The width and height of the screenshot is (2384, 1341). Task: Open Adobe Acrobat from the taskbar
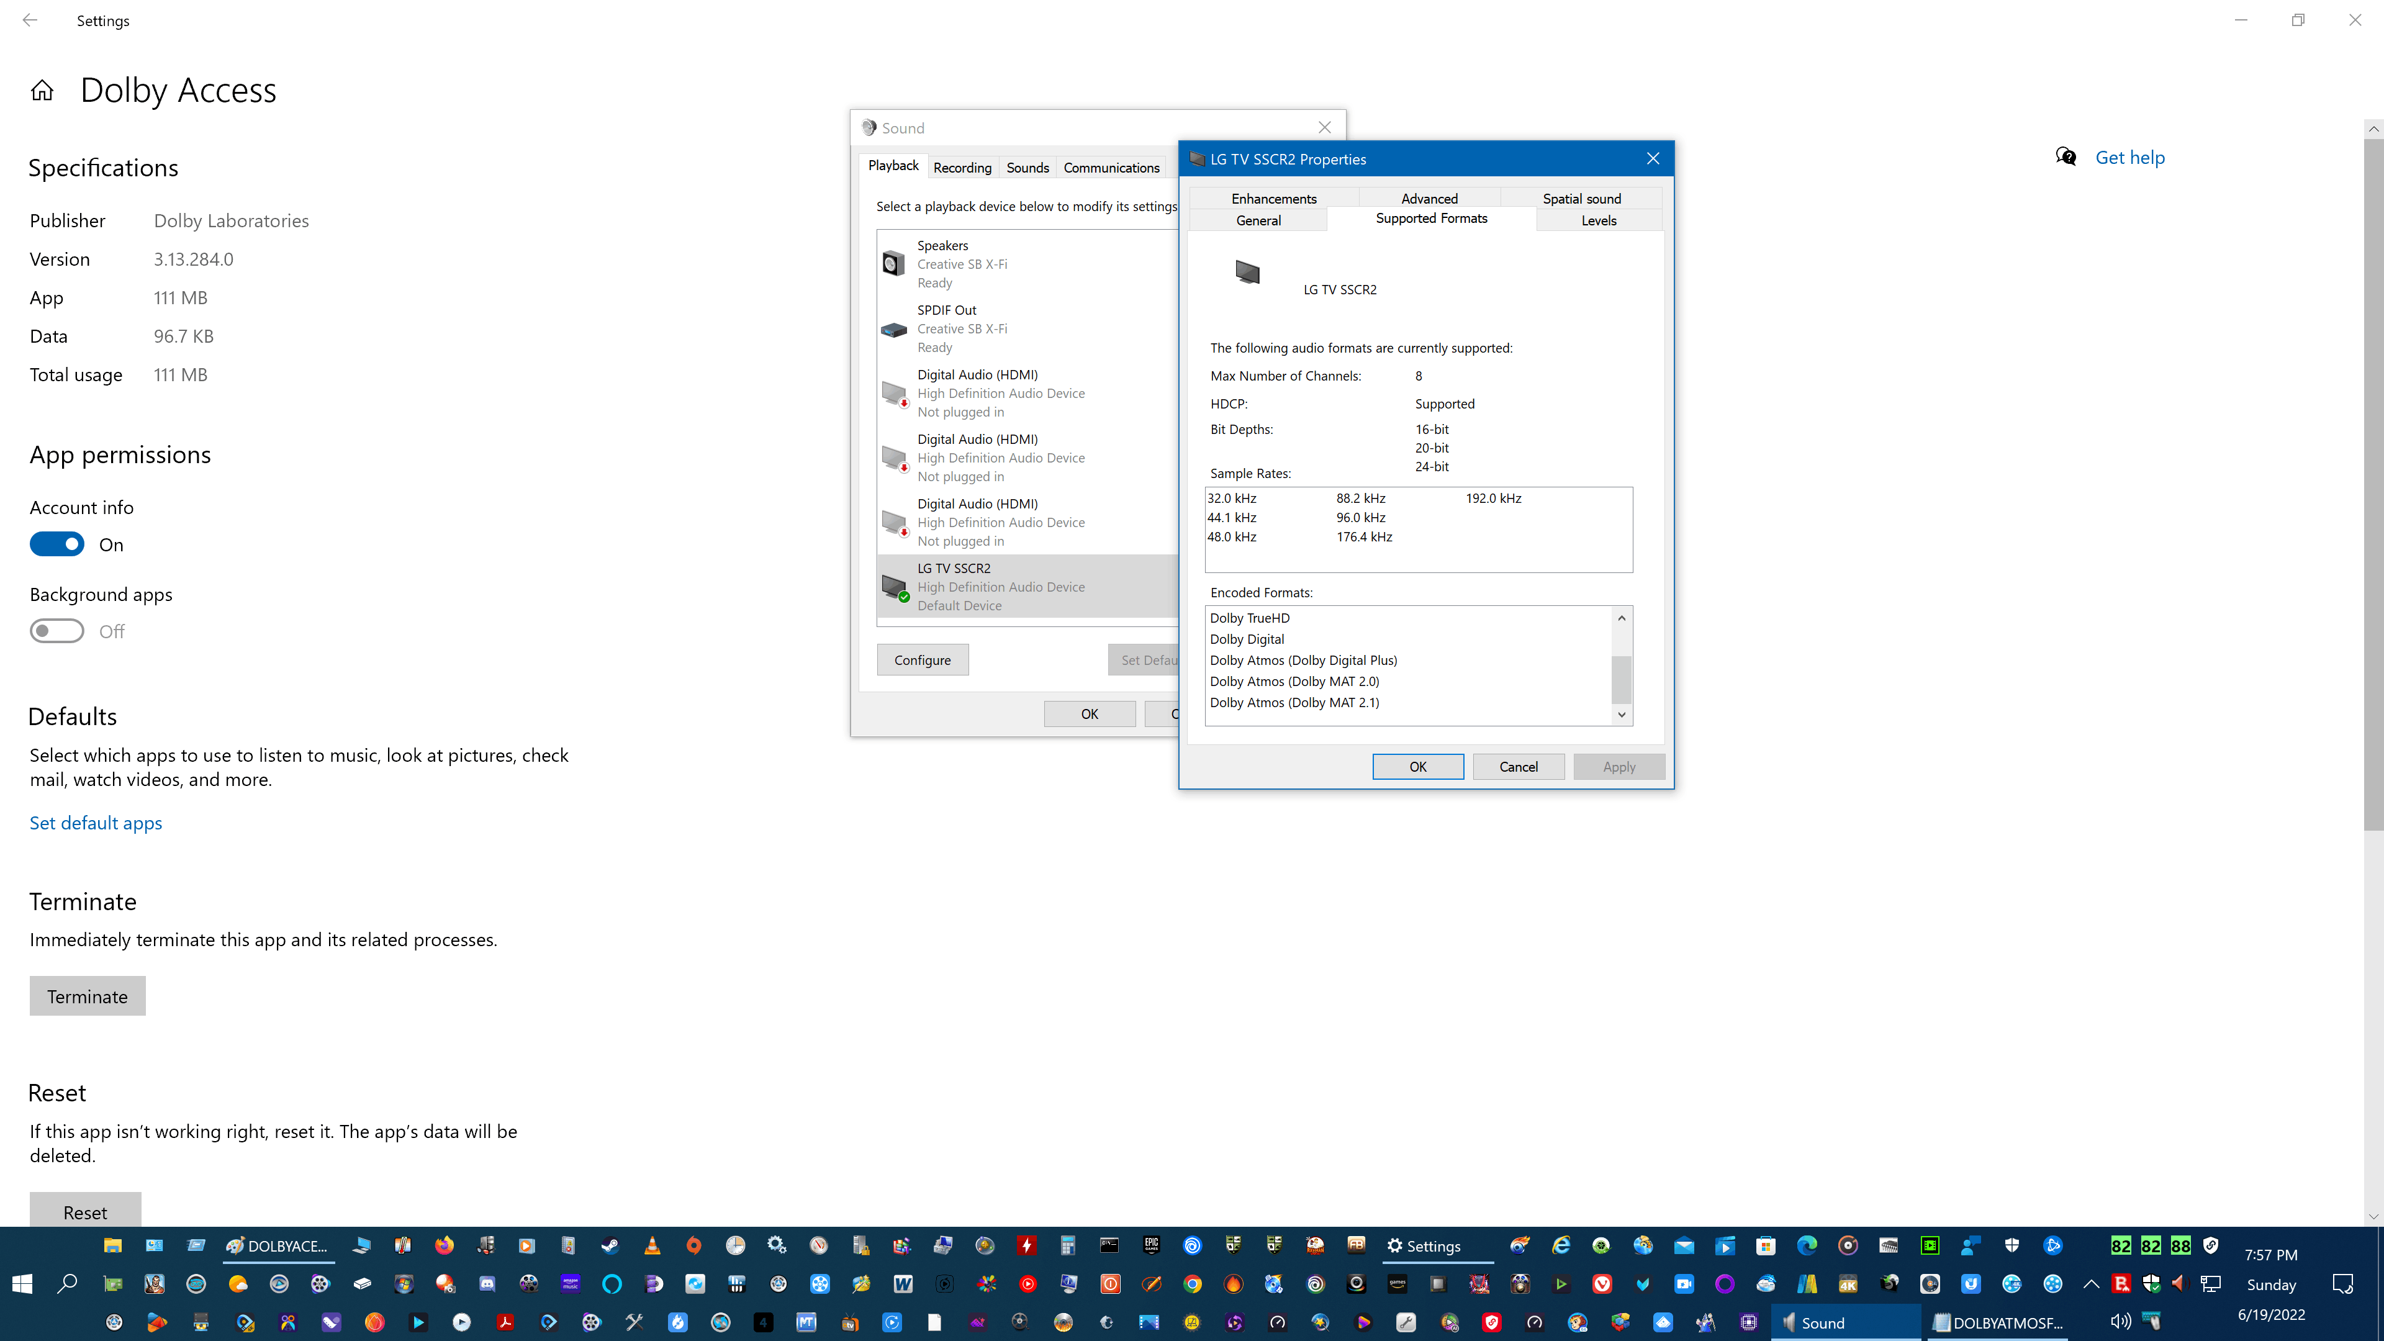tap(505, 1322)
